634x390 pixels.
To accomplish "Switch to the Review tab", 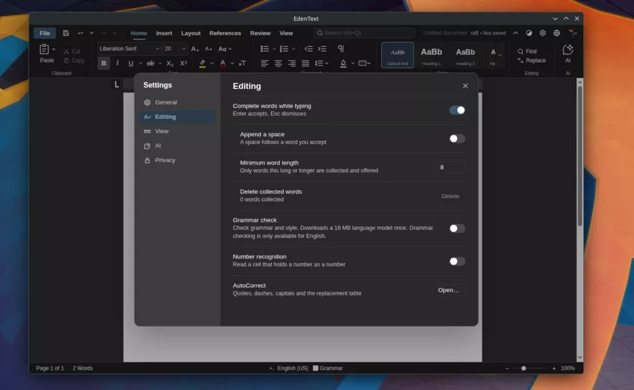I will 260,33.
